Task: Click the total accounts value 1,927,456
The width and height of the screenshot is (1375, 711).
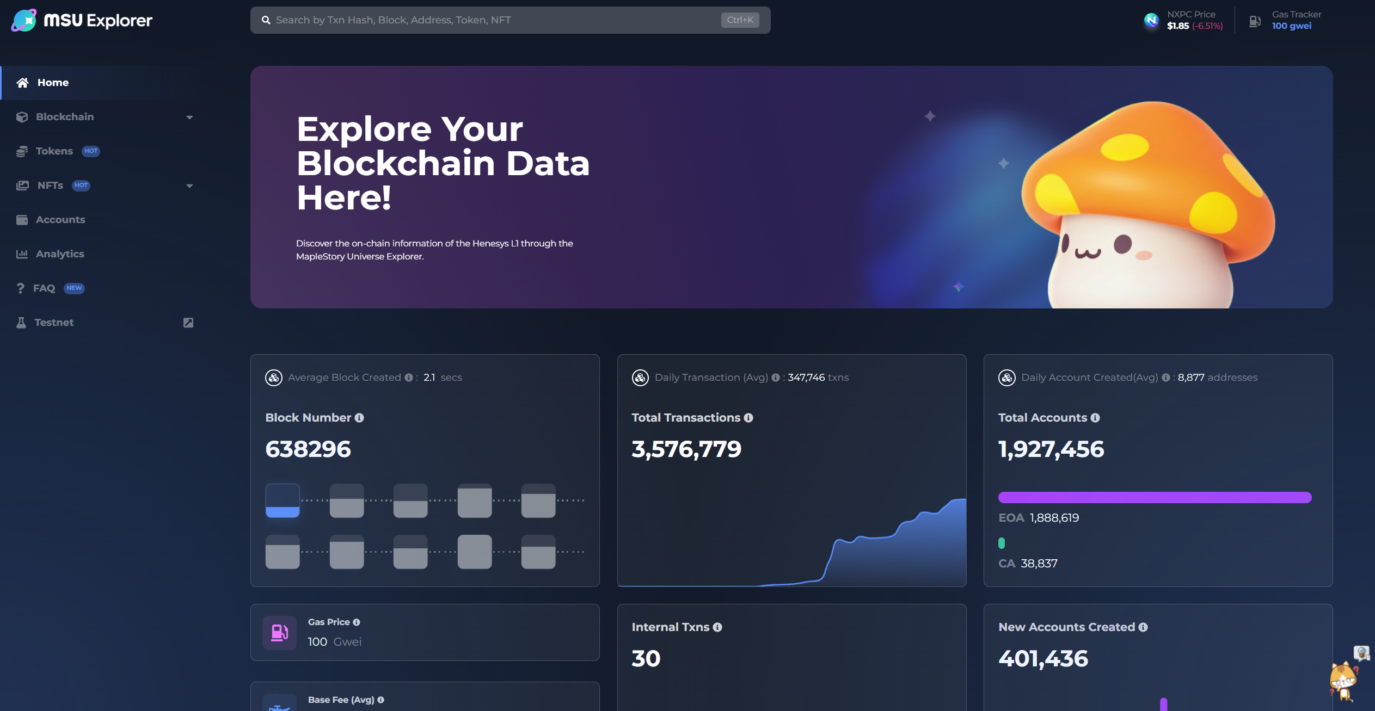Action: (1051, 449)
